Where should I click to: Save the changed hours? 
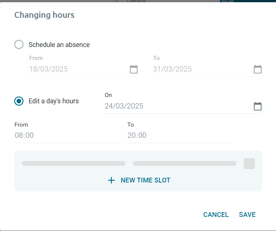coord(247,215)
